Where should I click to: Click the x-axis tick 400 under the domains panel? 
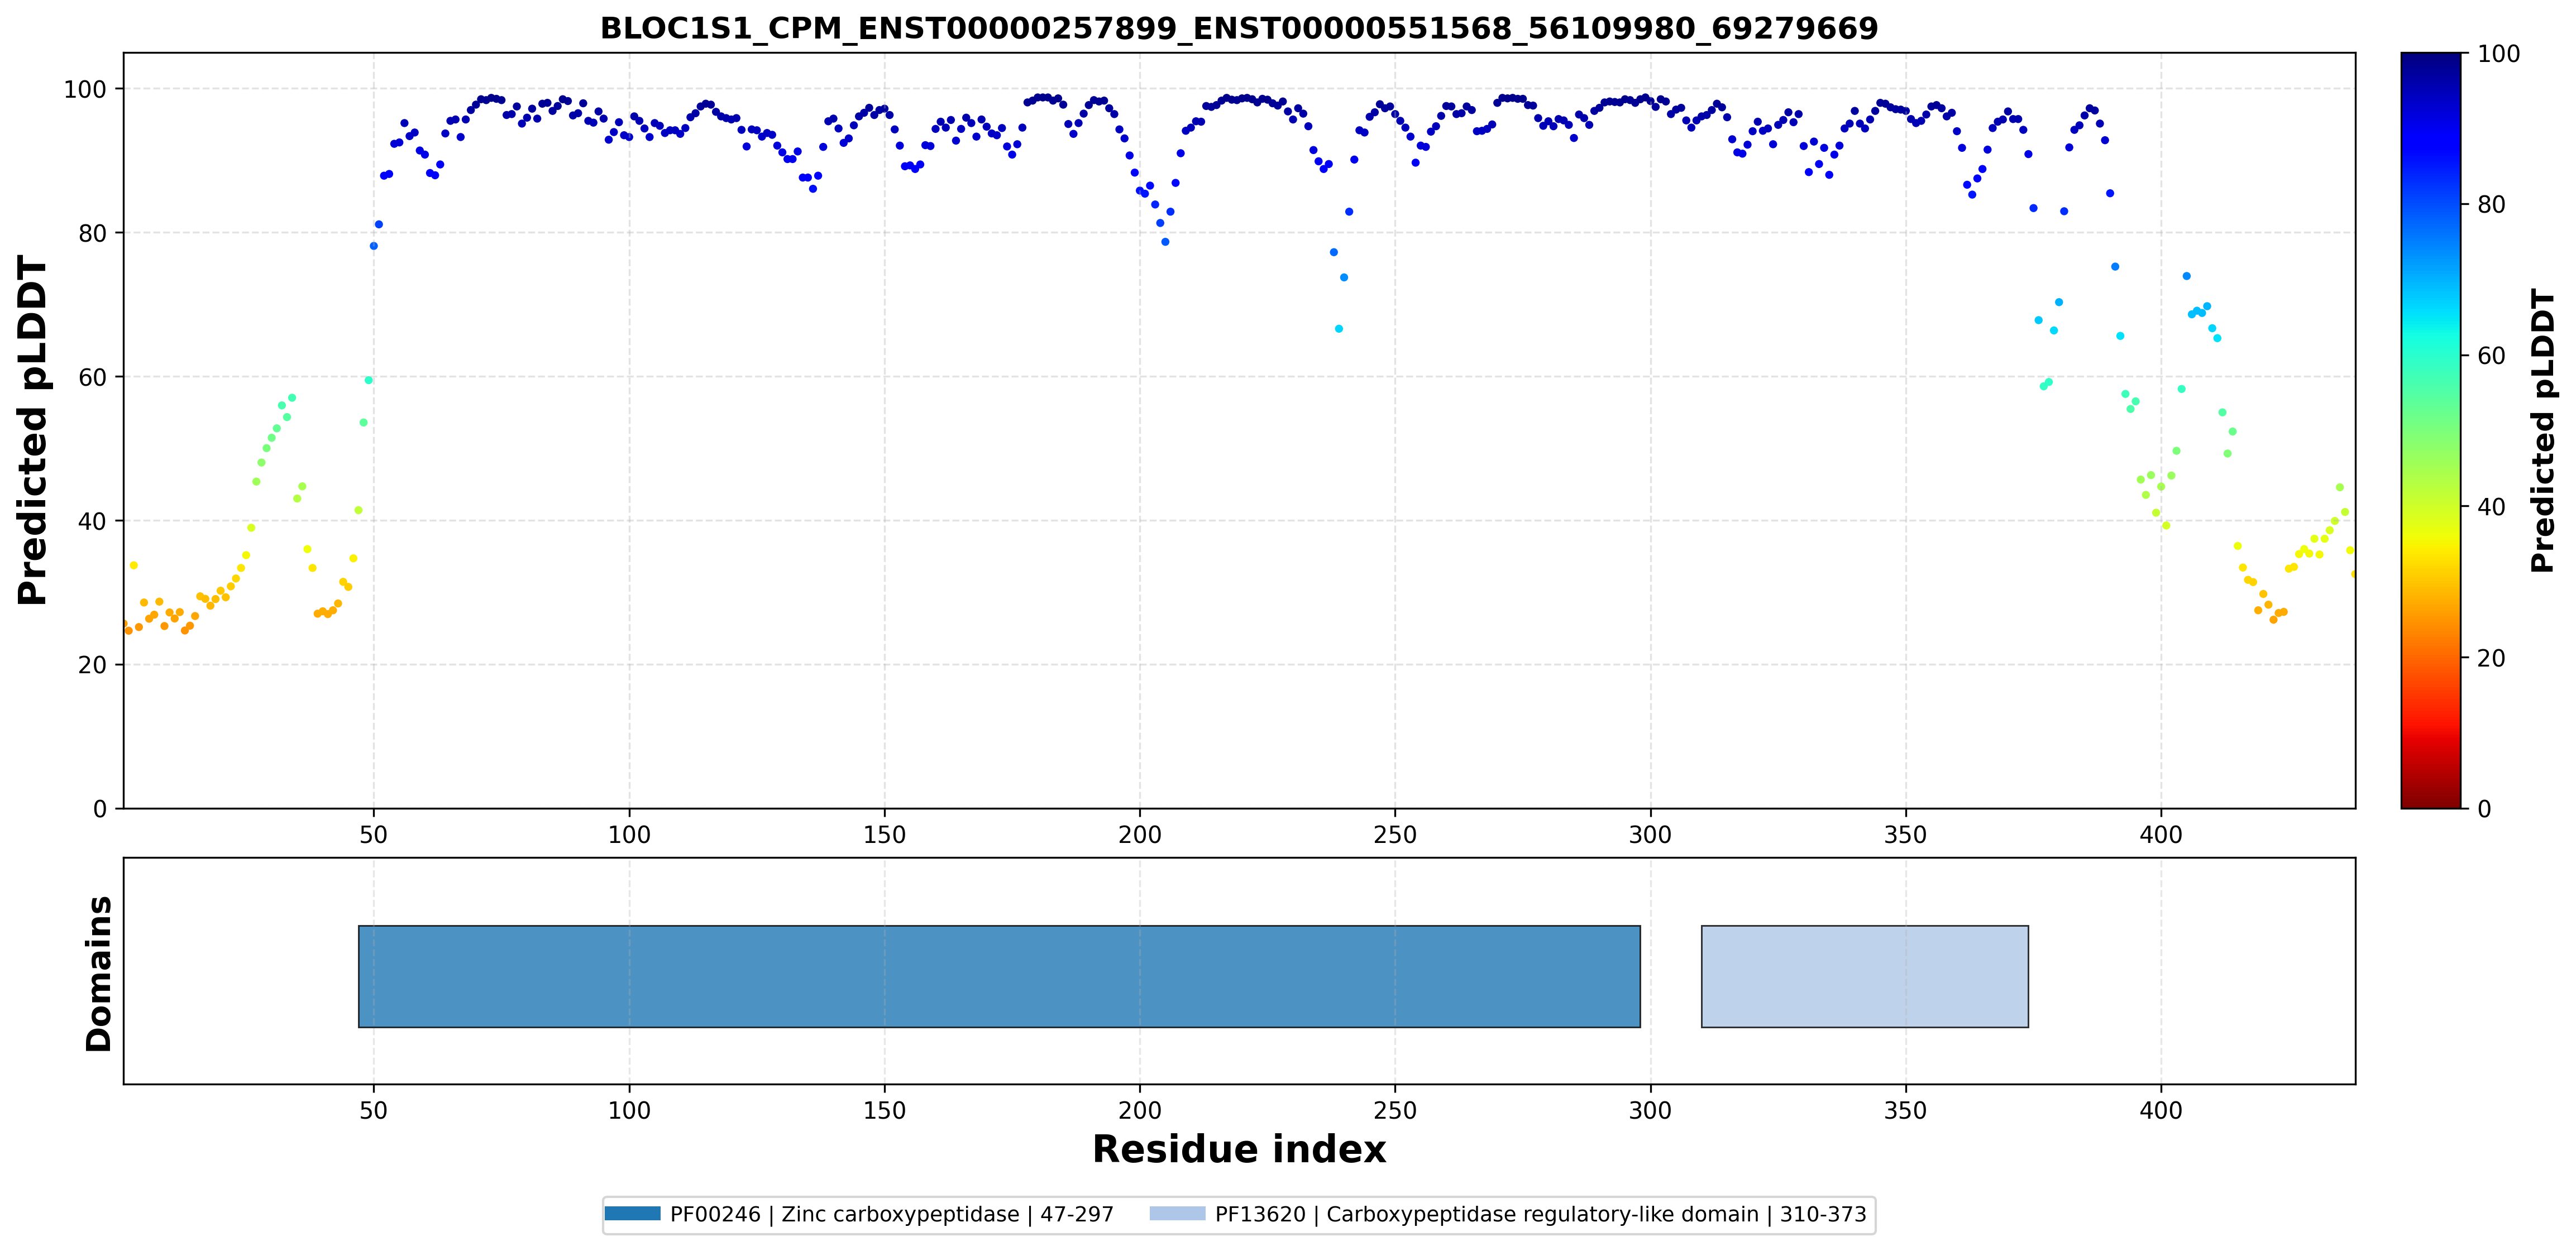point(2160,1110)
